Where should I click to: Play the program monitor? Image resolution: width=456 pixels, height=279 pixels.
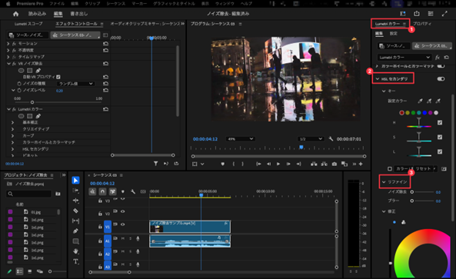point(278,164)
